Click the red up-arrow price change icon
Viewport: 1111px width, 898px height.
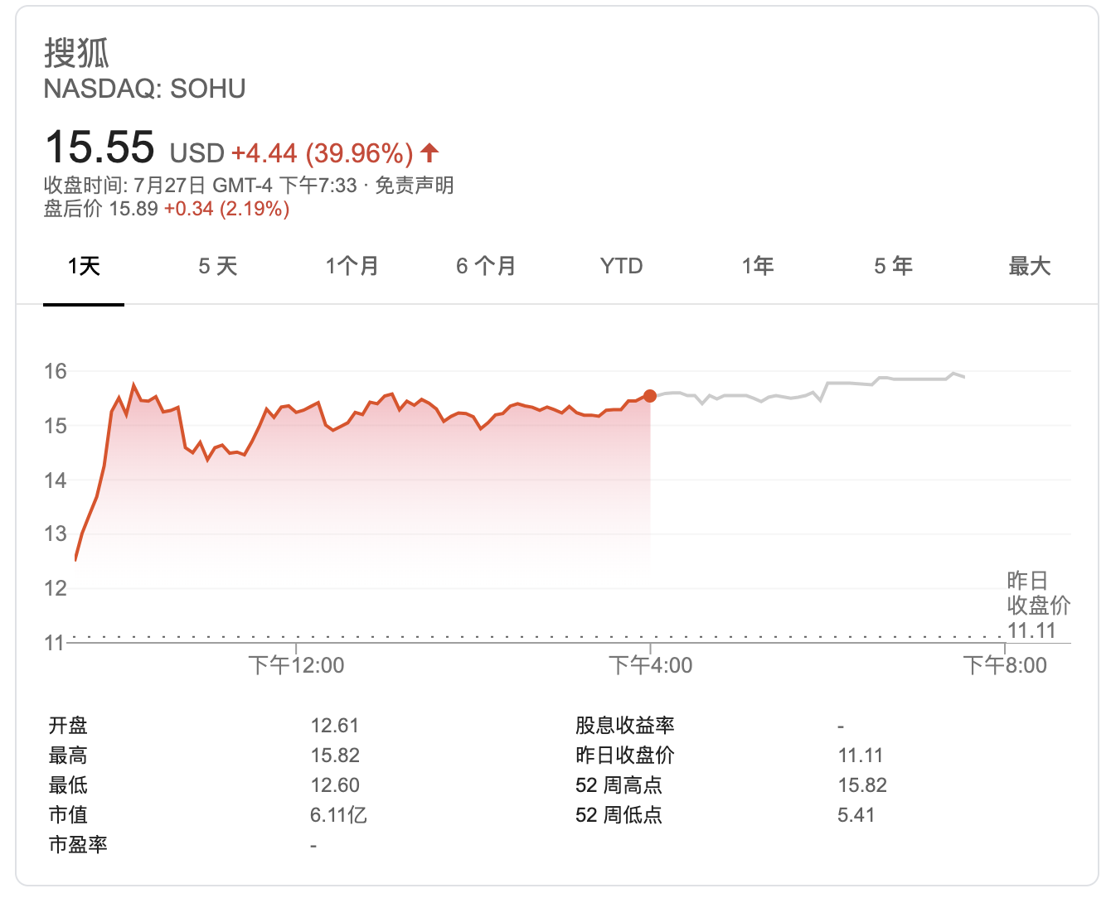point(429,152)
